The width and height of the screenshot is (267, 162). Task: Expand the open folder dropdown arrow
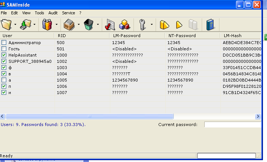coord(15,25)
